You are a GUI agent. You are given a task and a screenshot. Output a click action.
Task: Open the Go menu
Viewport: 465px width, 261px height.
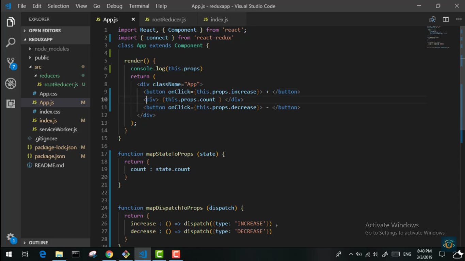(x=97, y=6)
